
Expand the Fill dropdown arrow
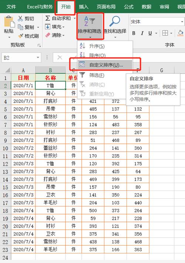click(x=63, y=27)
